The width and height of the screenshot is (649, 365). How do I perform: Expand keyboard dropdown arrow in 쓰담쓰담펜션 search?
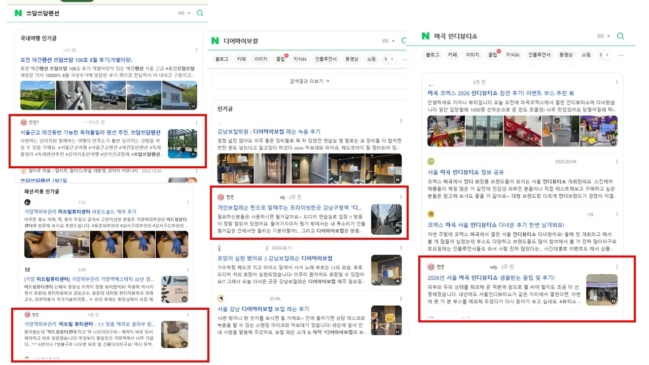(189, 13)
